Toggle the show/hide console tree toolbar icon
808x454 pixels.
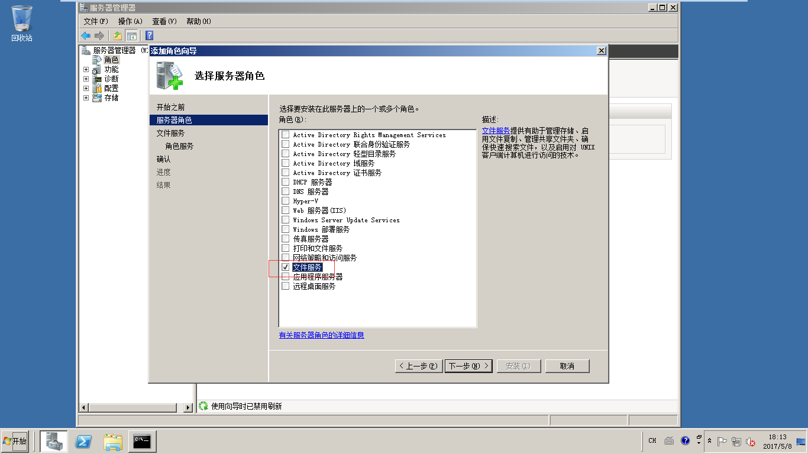131,35
